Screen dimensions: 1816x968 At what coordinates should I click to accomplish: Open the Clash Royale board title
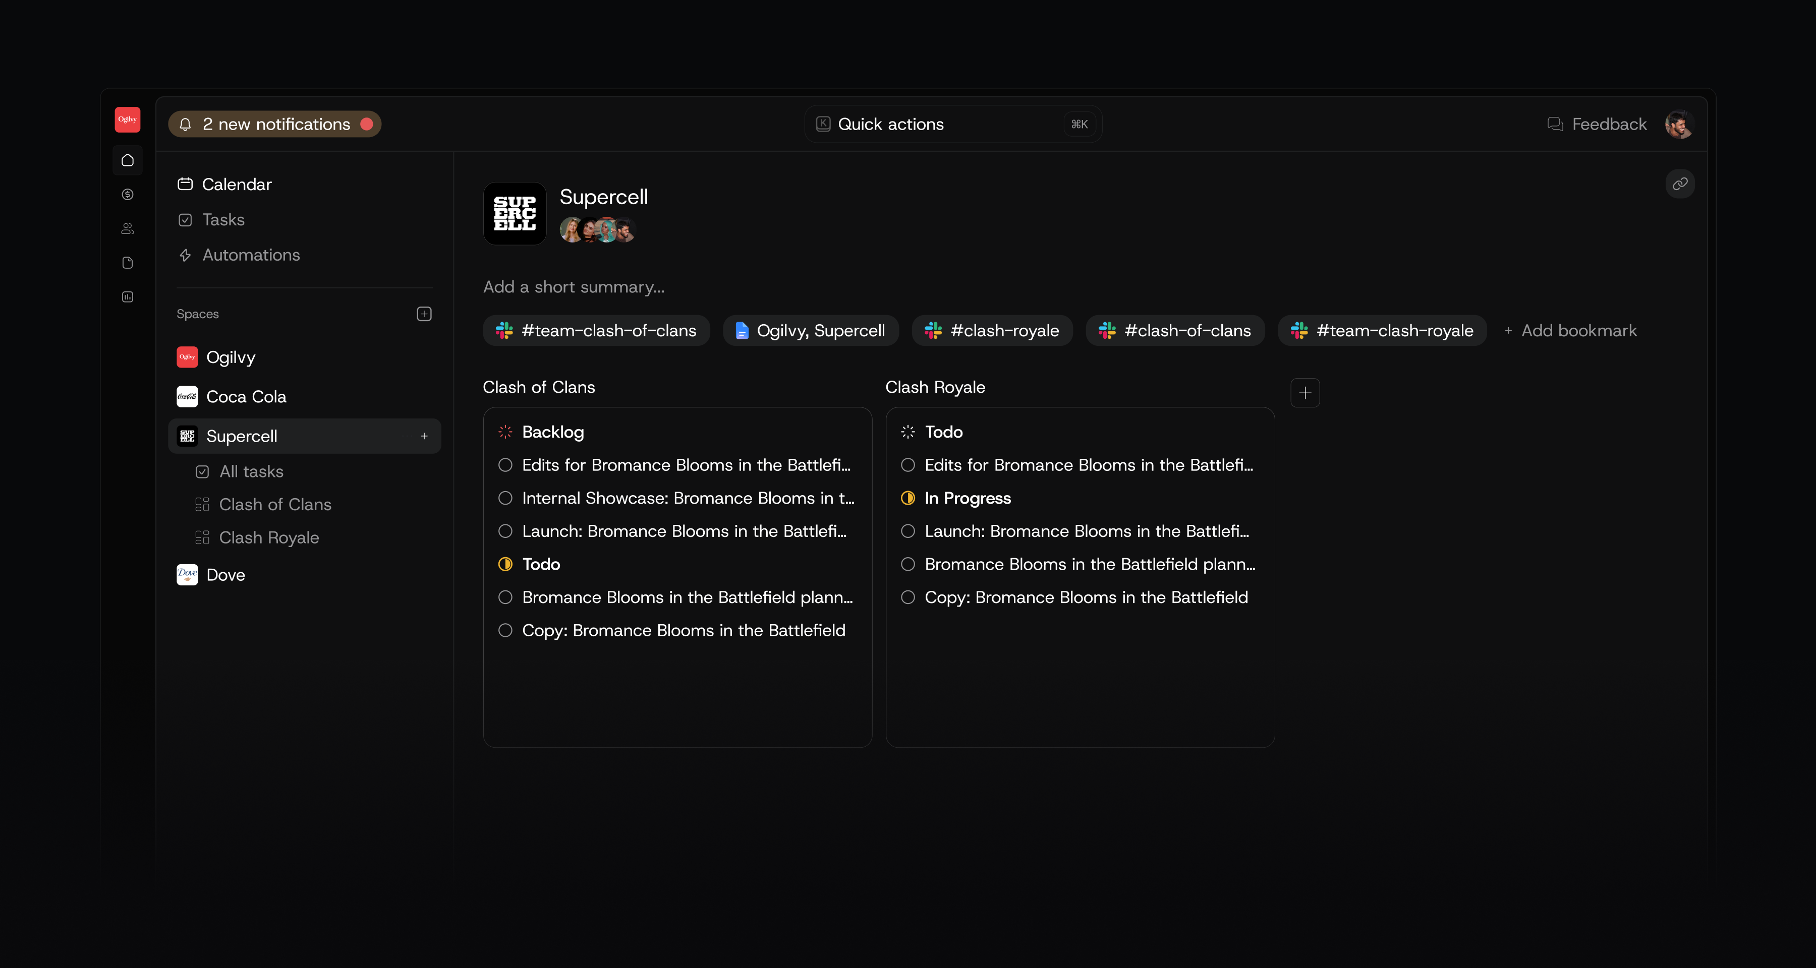click(936, 388)
